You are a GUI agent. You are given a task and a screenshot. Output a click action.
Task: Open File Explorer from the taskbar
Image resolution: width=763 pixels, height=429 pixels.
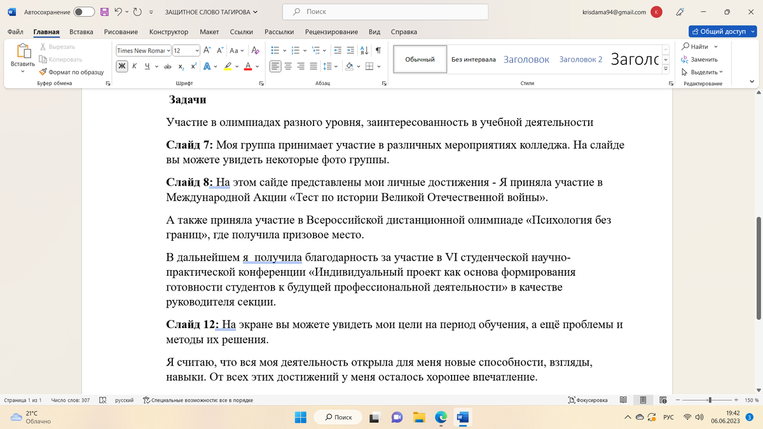[419, 417]
